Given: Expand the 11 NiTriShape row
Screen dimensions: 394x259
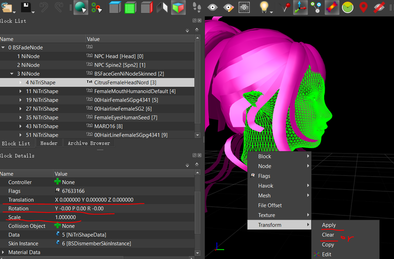Looking at the screenshot, I should tap(20, 91).
